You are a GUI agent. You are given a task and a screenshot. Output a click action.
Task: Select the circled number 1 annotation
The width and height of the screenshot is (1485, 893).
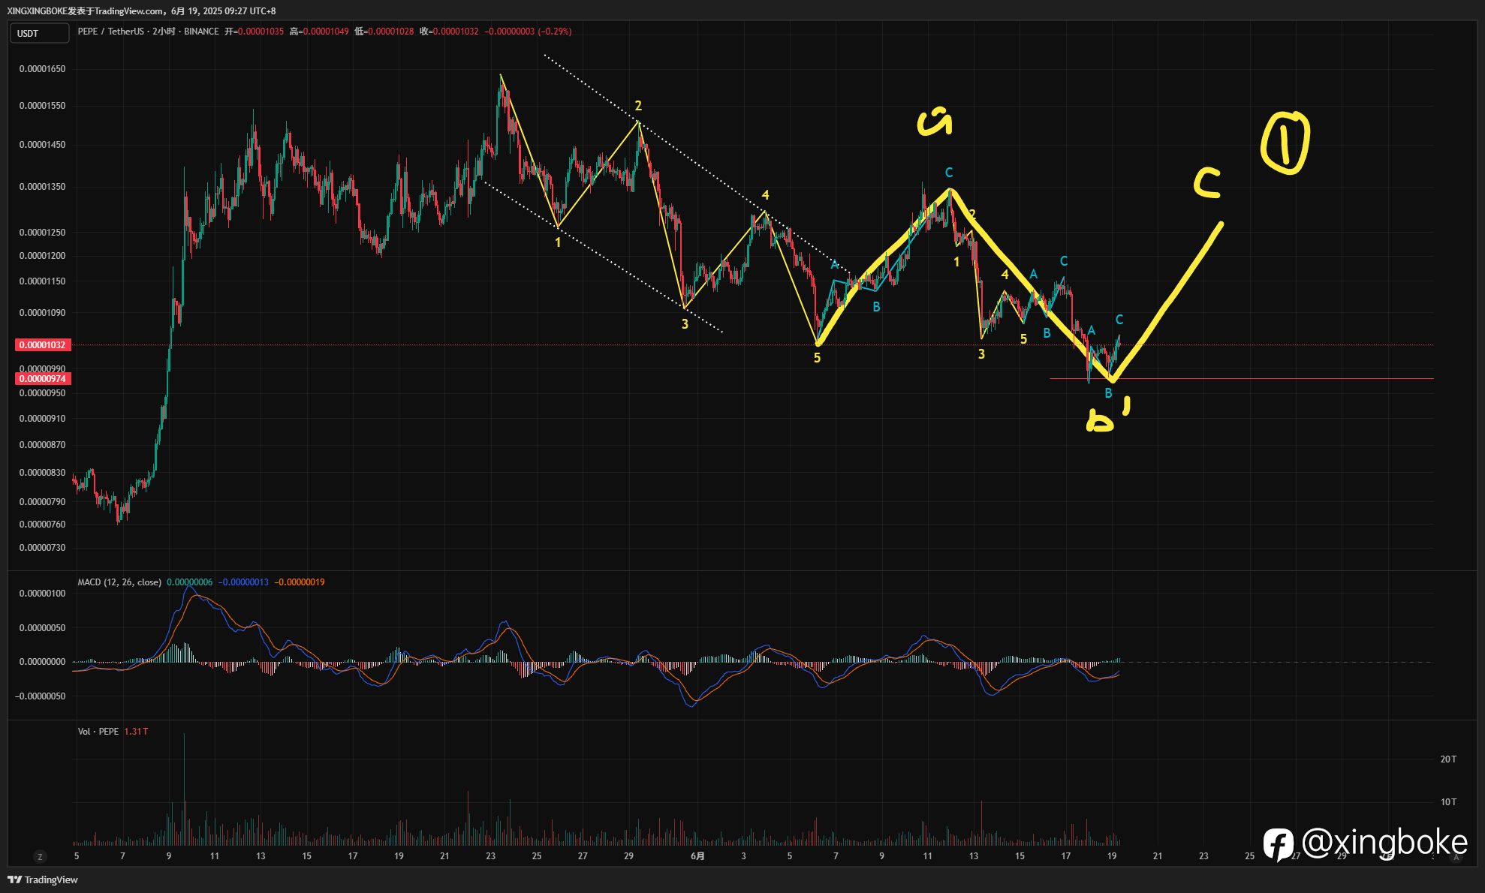pyautogui.click(x=1285, y=143)
